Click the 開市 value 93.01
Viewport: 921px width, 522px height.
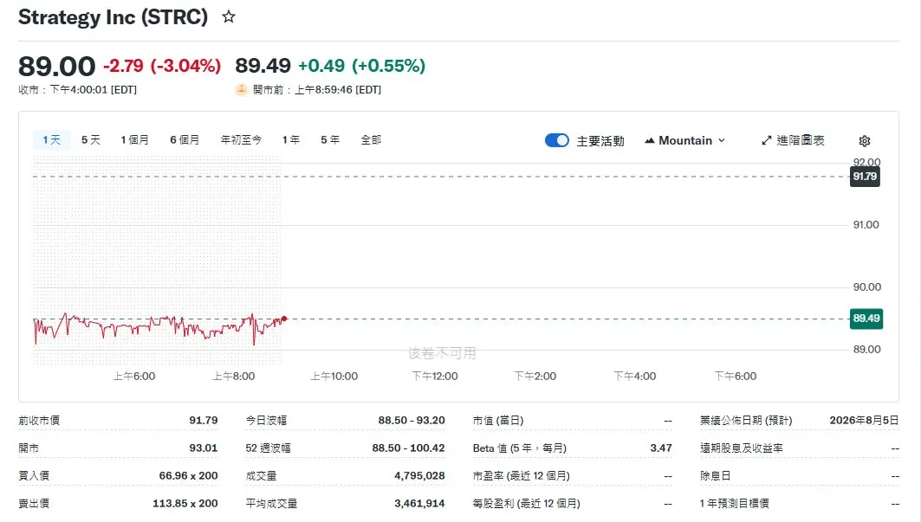[x=204, y=448]
